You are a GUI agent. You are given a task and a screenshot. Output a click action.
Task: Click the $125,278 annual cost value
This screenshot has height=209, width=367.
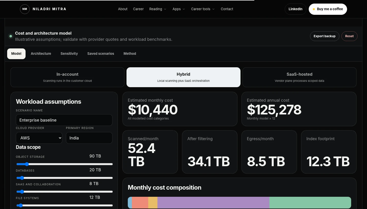[274, 110]
